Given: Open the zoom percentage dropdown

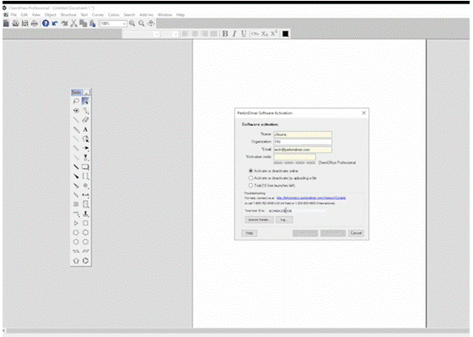Looking at the screenshot, I should tap(124, 24).
